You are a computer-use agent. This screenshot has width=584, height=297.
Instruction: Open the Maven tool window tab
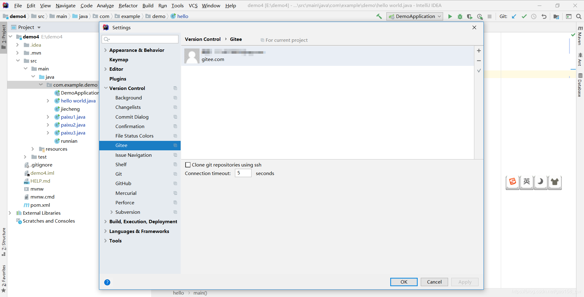[x=580, y=35]
